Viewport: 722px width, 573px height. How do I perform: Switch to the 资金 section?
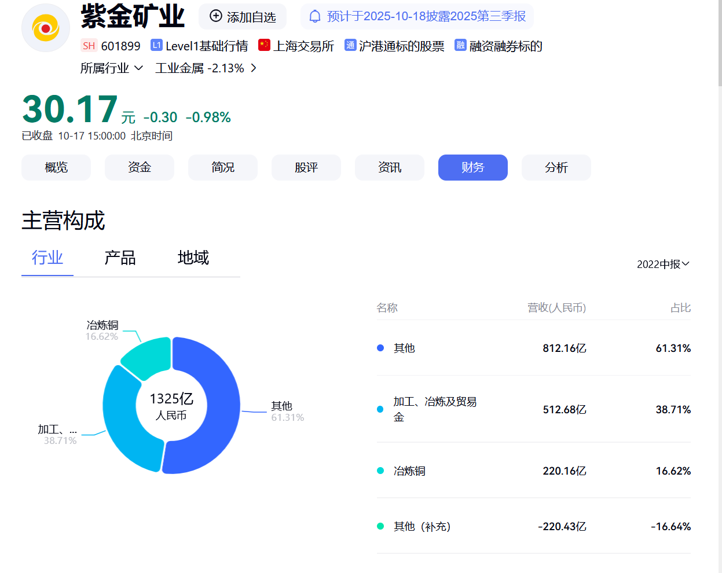coord(139,167)
